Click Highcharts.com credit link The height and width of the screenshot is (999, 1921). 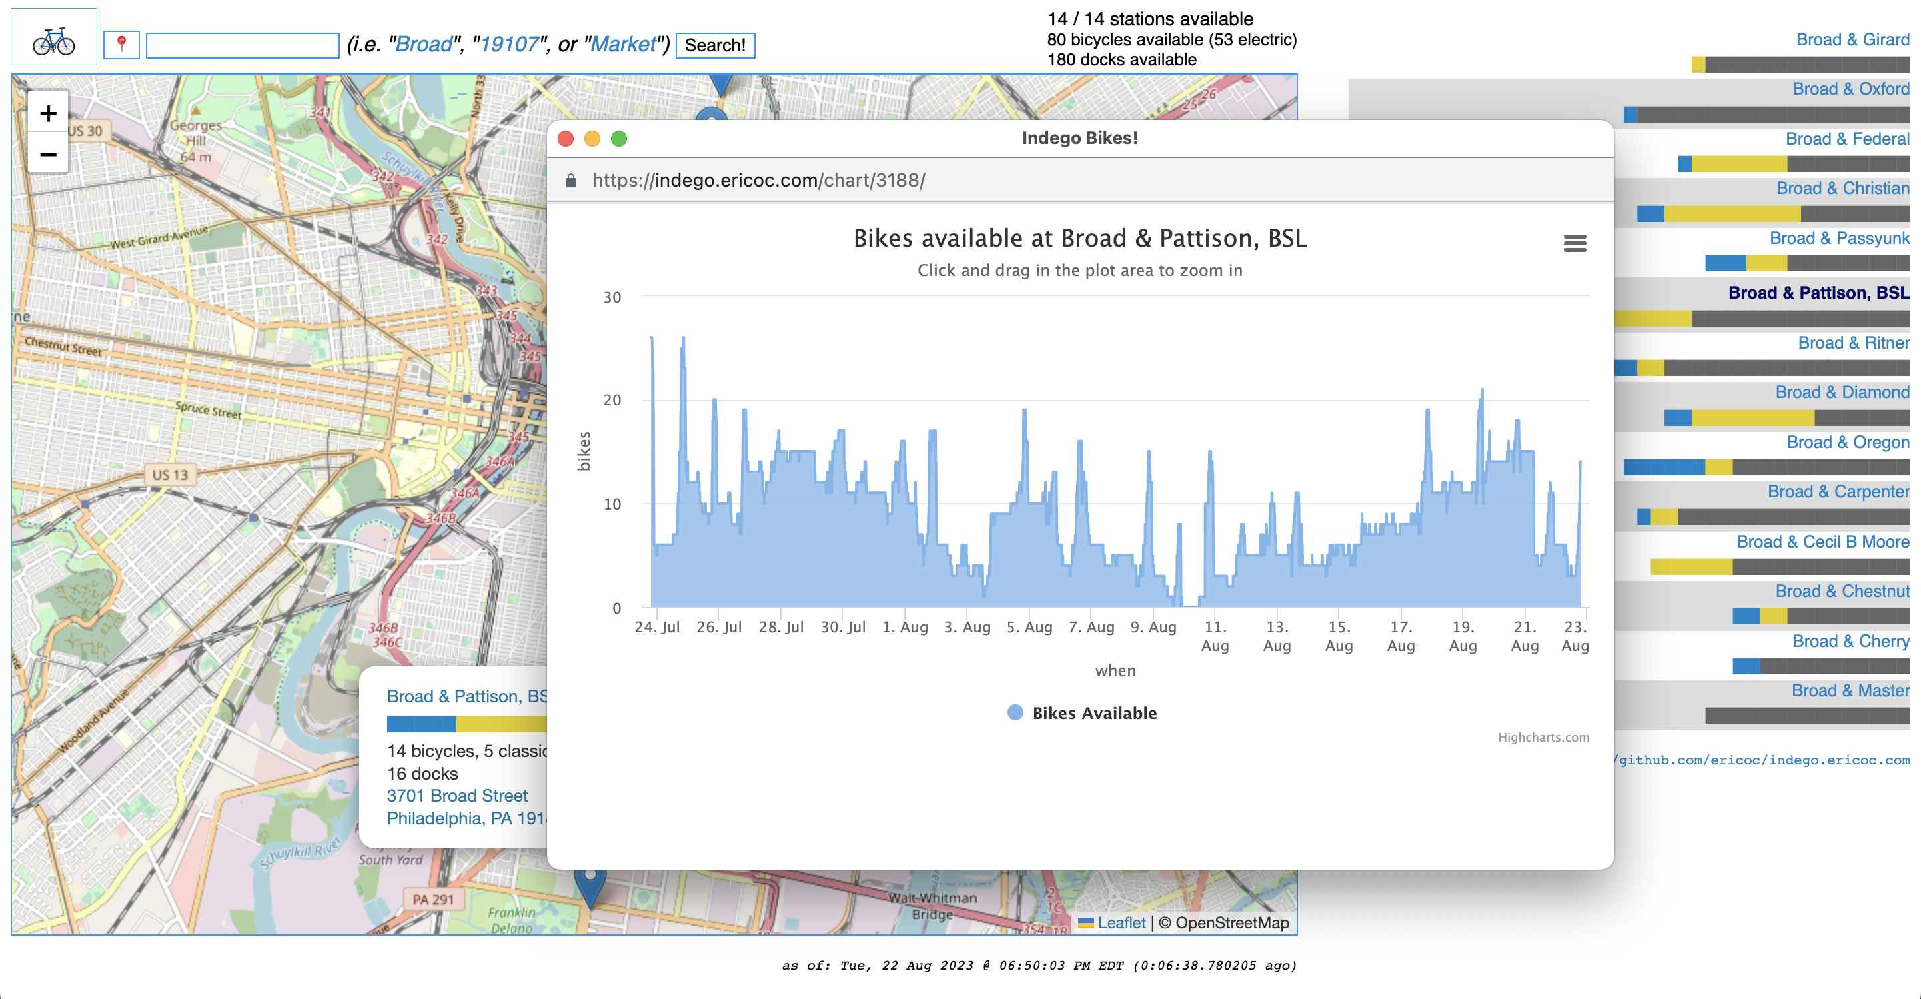pos(1543,738)
